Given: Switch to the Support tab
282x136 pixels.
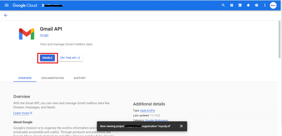Looking at the screenshot, I should tap(80, 78).
